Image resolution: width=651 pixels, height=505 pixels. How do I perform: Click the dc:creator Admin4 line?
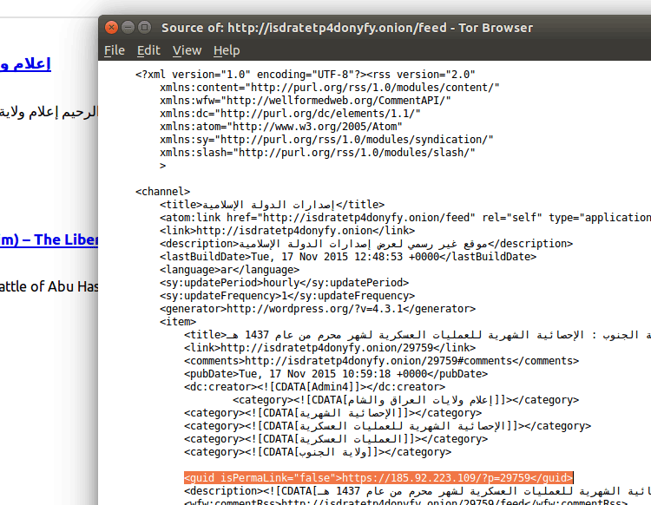click(315, 387)
